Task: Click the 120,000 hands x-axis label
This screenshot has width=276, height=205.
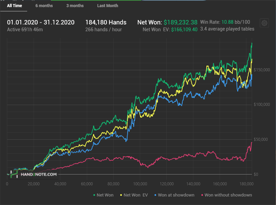Action: point(167,184)
